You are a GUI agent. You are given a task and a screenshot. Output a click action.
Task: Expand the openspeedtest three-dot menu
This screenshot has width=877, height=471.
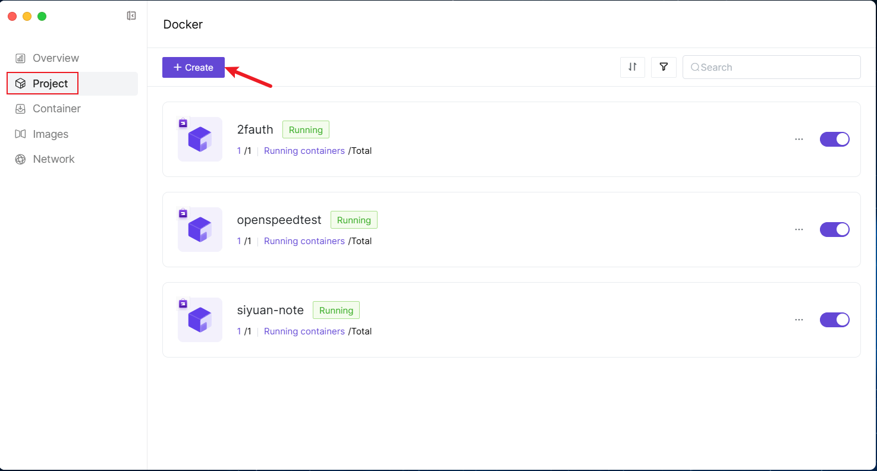pyautogui.click(x=799, y=229)
